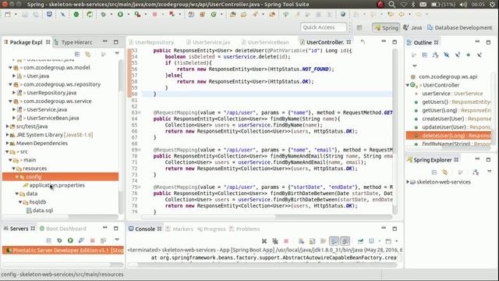Click the Stop server icon in Servers
The image size is (499, 281).
pos(92,240)
